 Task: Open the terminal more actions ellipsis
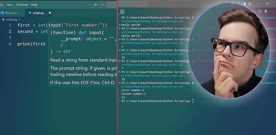271,11
